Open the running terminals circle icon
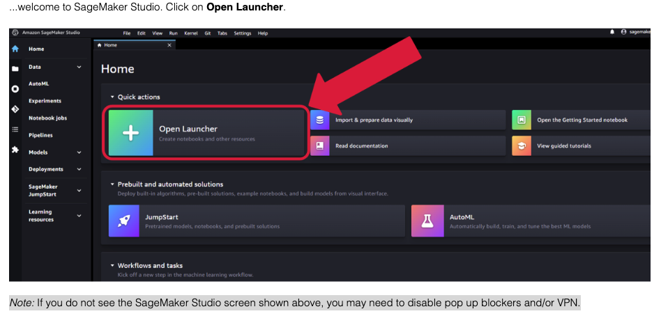668x316 pixels. pyautogui.click(x=15, y=89)
